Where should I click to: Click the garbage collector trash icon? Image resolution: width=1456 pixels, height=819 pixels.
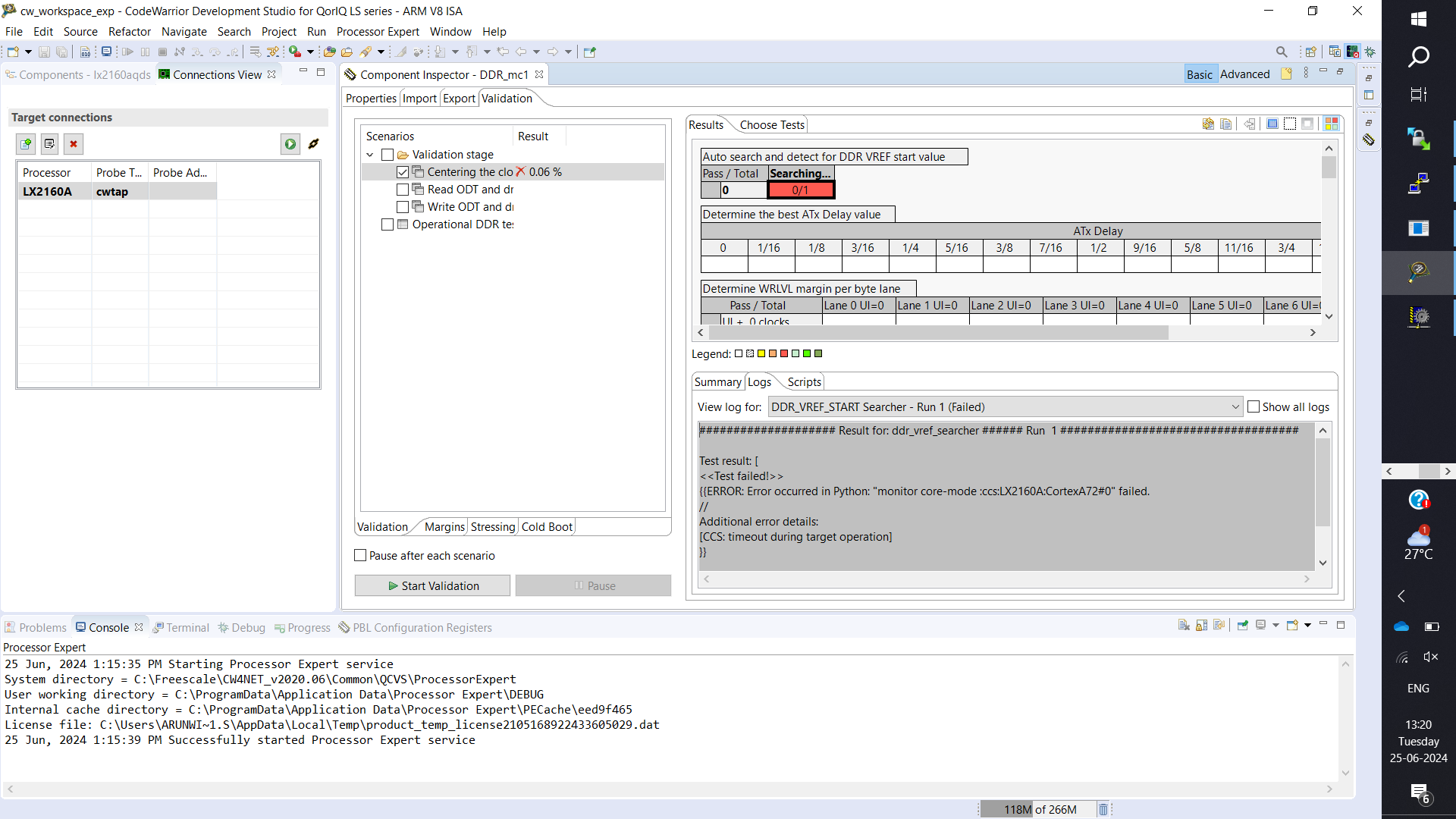(x=1103, y=809)
